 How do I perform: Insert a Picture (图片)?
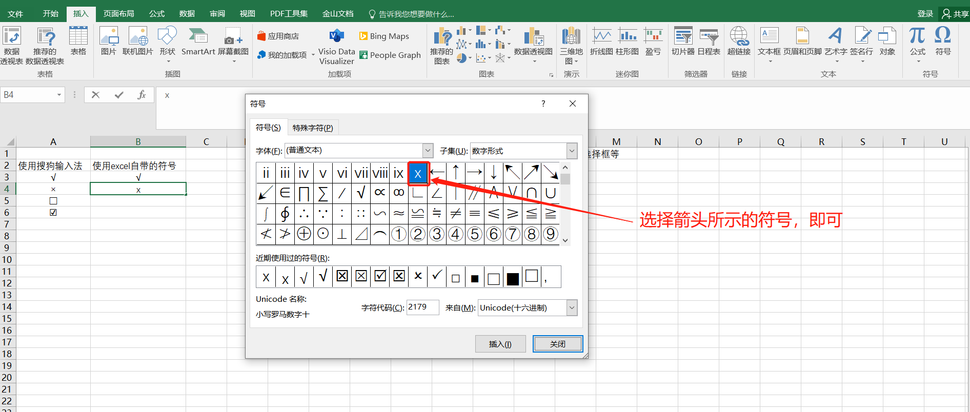click(x=109, y=41)
